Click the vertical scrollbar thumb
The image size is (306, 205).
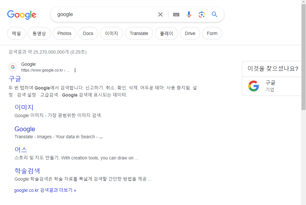point(303,56)
